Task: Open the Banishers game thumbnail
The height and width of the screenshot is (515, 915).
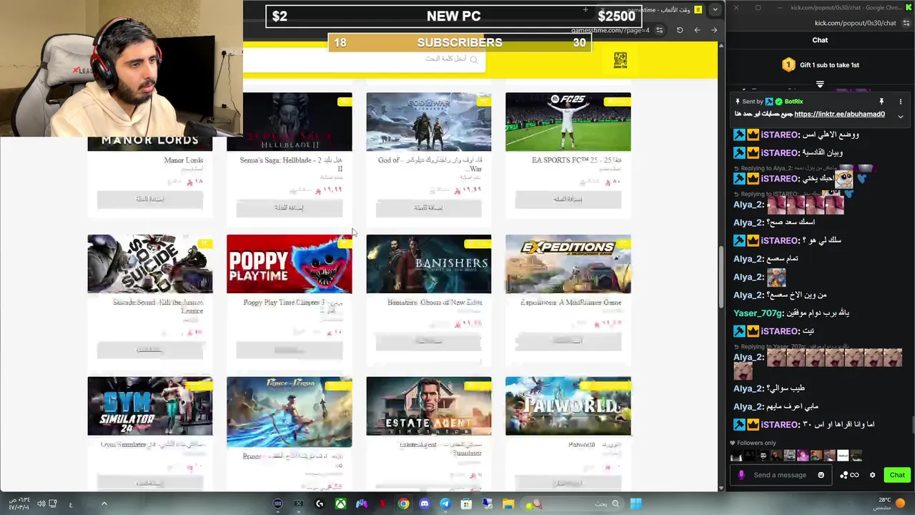Action: coord(429,264)
